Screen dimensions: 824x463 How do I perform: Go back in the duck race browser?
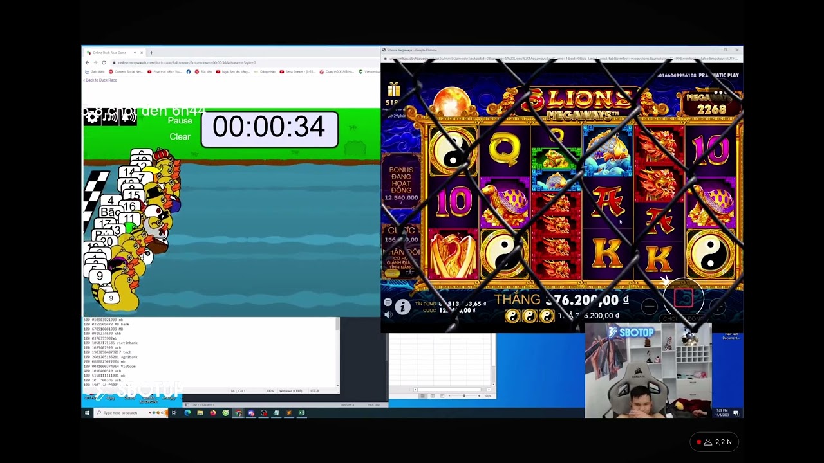coord(88,62)
